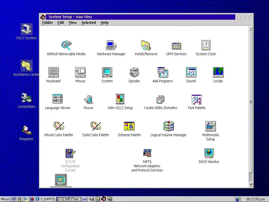This screenshot has width=269, height=202.
Task: Click the vertical scrollbar thumb
Action: tap(251, 102)
